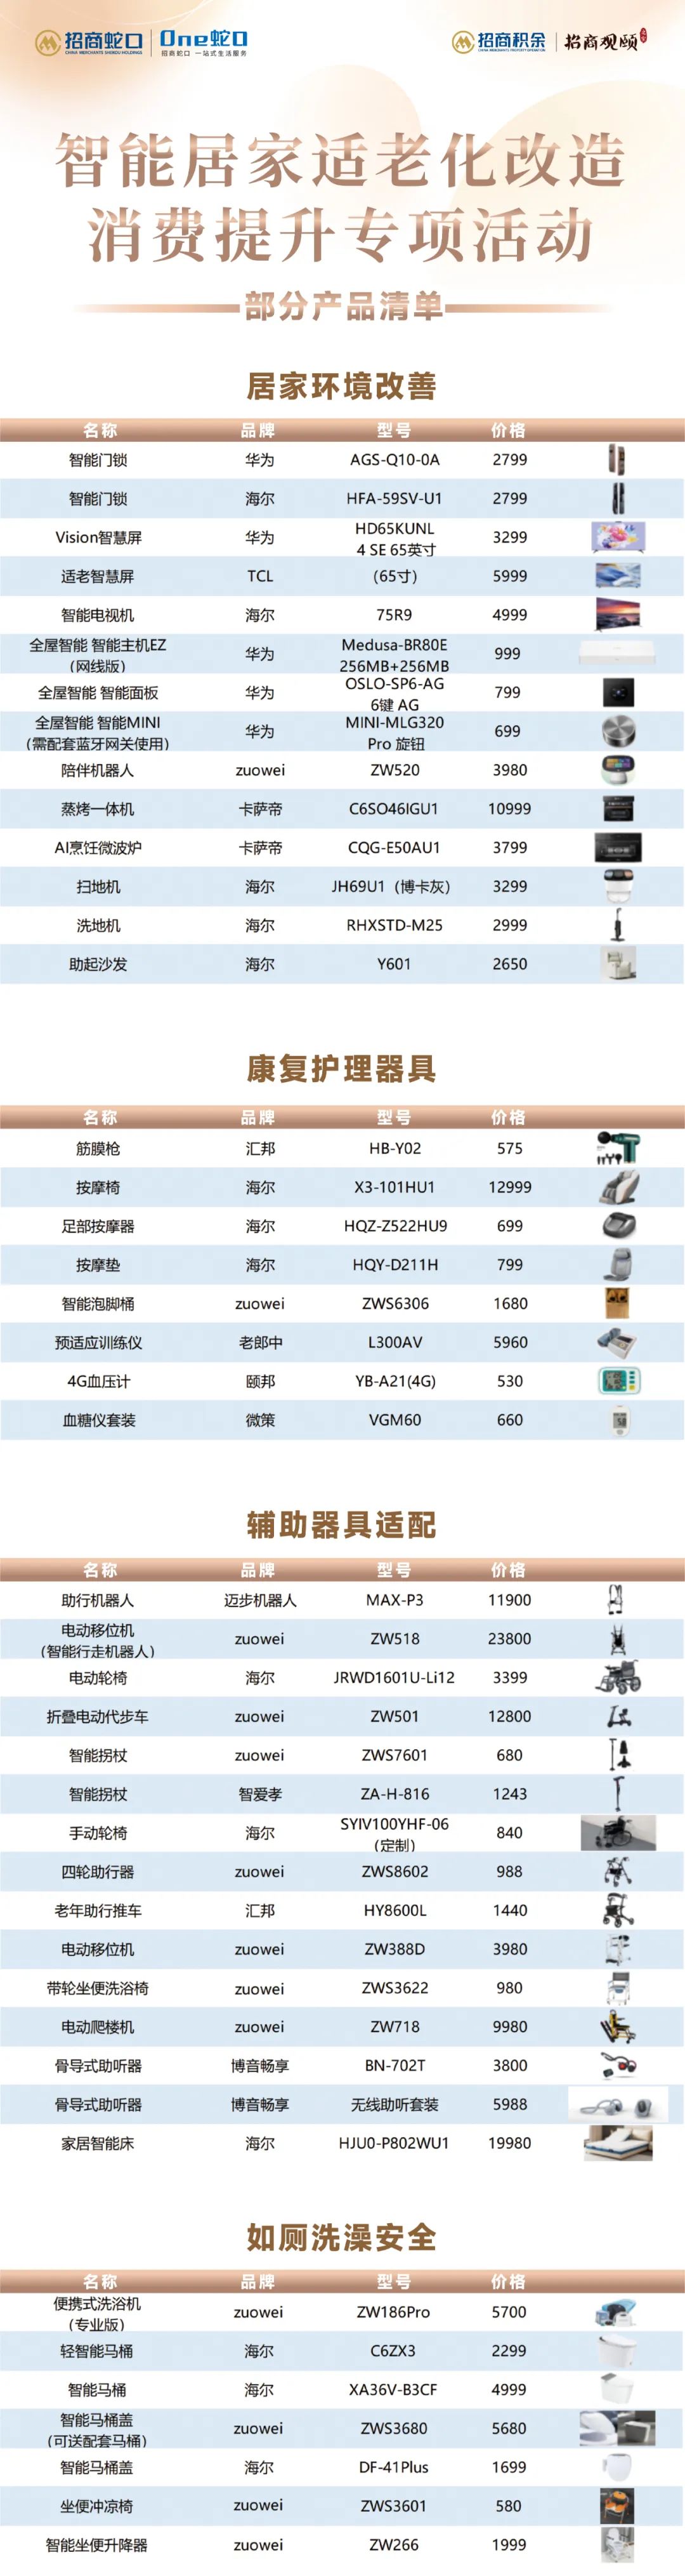
Task: Click the 康复护理器具 section heading
Action: click(342, 1069)
